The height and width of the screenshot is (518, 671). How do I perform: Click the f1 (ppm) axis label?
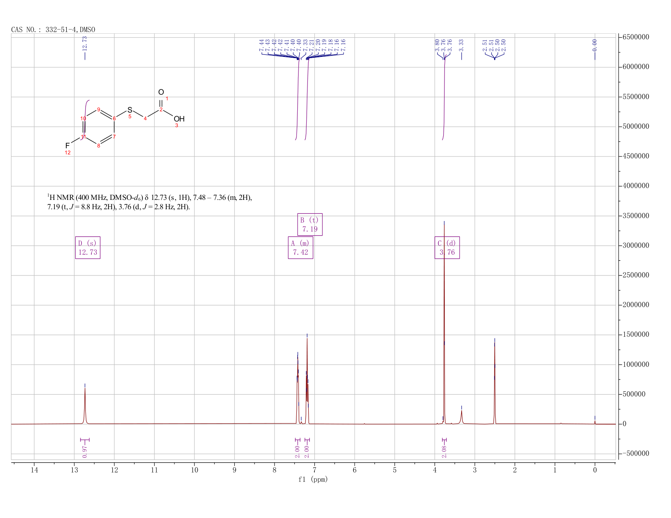click(x=313, y=479)
